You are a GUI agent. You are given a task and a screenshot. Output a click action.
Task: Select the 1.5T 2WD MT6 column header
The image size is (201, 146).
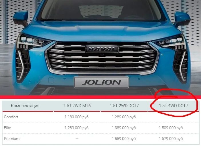click(77, 106)
